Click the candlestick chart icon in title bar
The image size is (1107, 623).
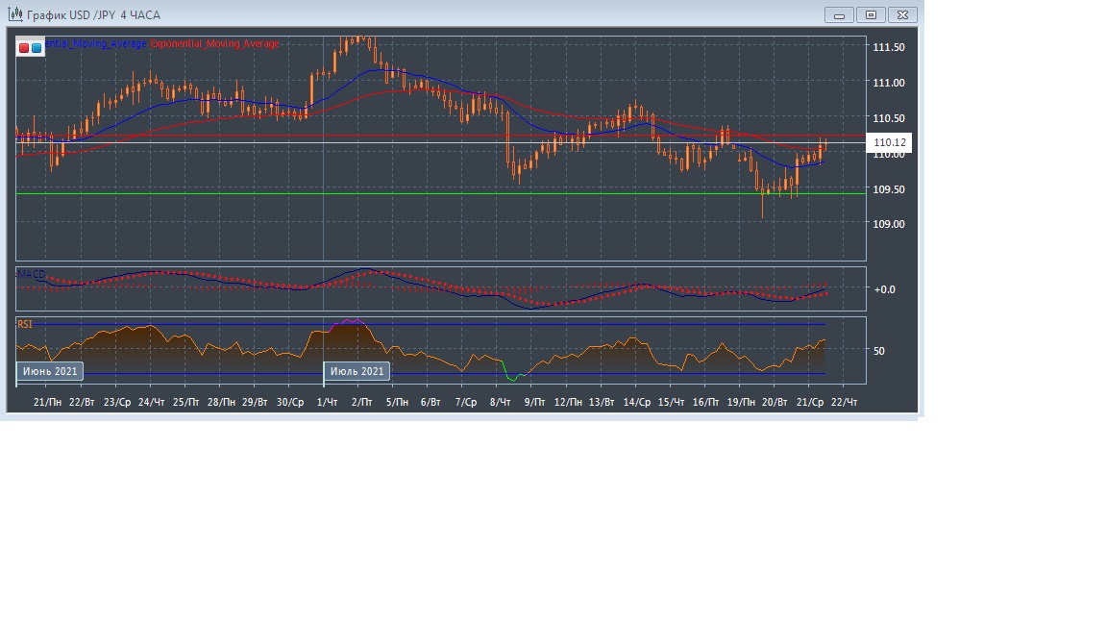click(x=15, y=14)
